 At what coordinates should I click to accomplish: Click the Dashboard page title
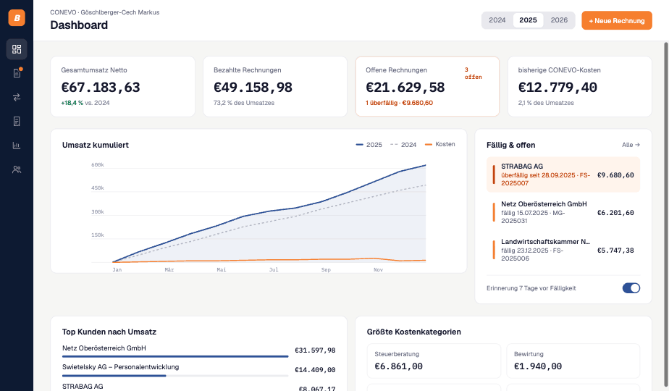(x=79, y=25)
